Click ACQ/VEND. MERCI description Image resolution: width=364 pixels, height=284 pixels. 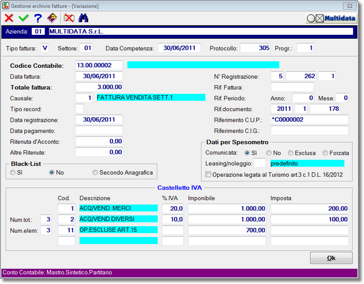pyautogui.click(x=118, y=208)
